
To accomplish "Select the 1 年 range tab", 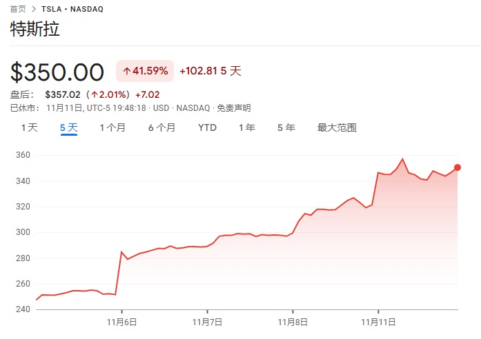I will click(x=246, y=127).
